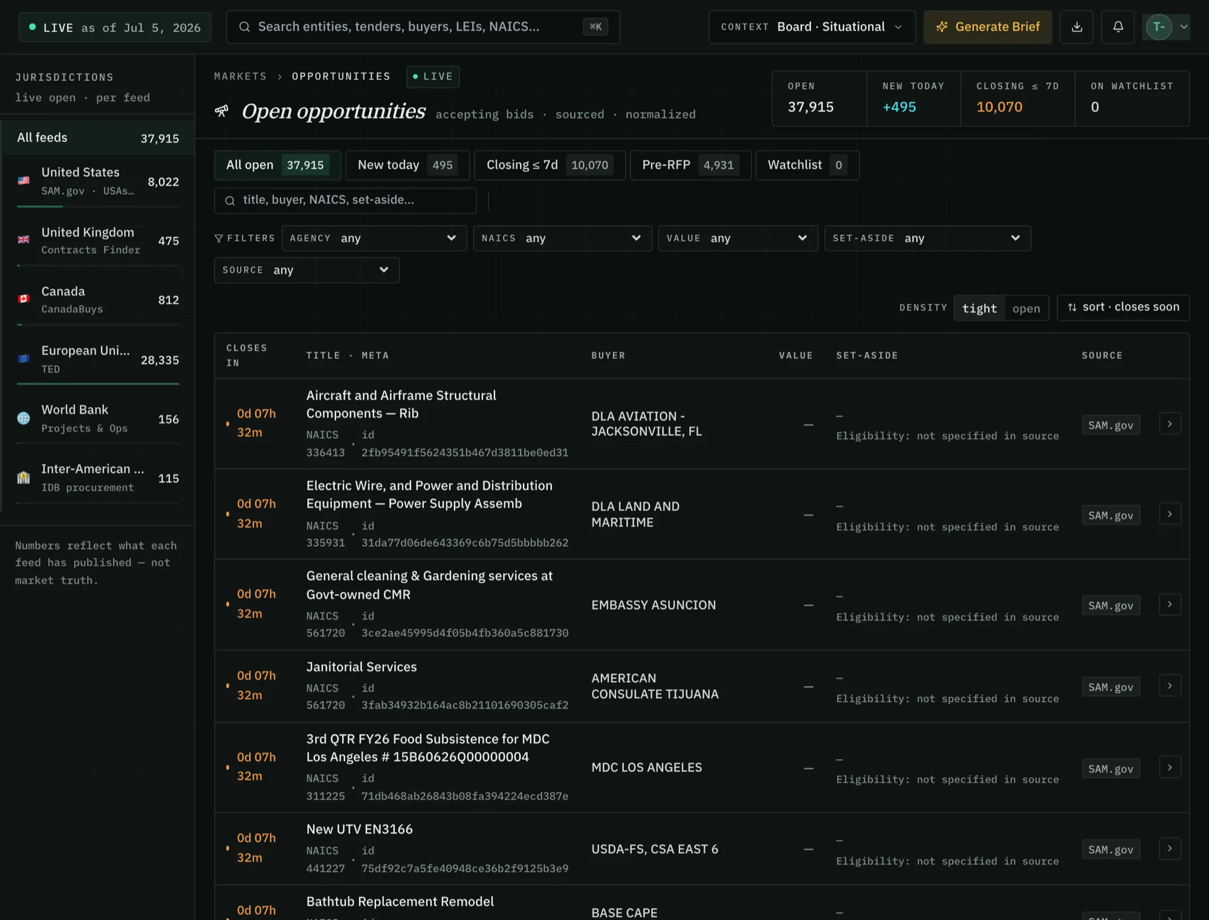
Task: Click the sort arrows icon
Action: 1072,307
